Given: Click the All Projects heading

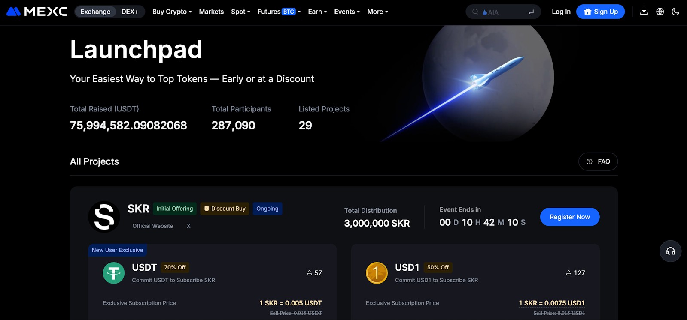Looking at the screenshot, I should (94, 161).
